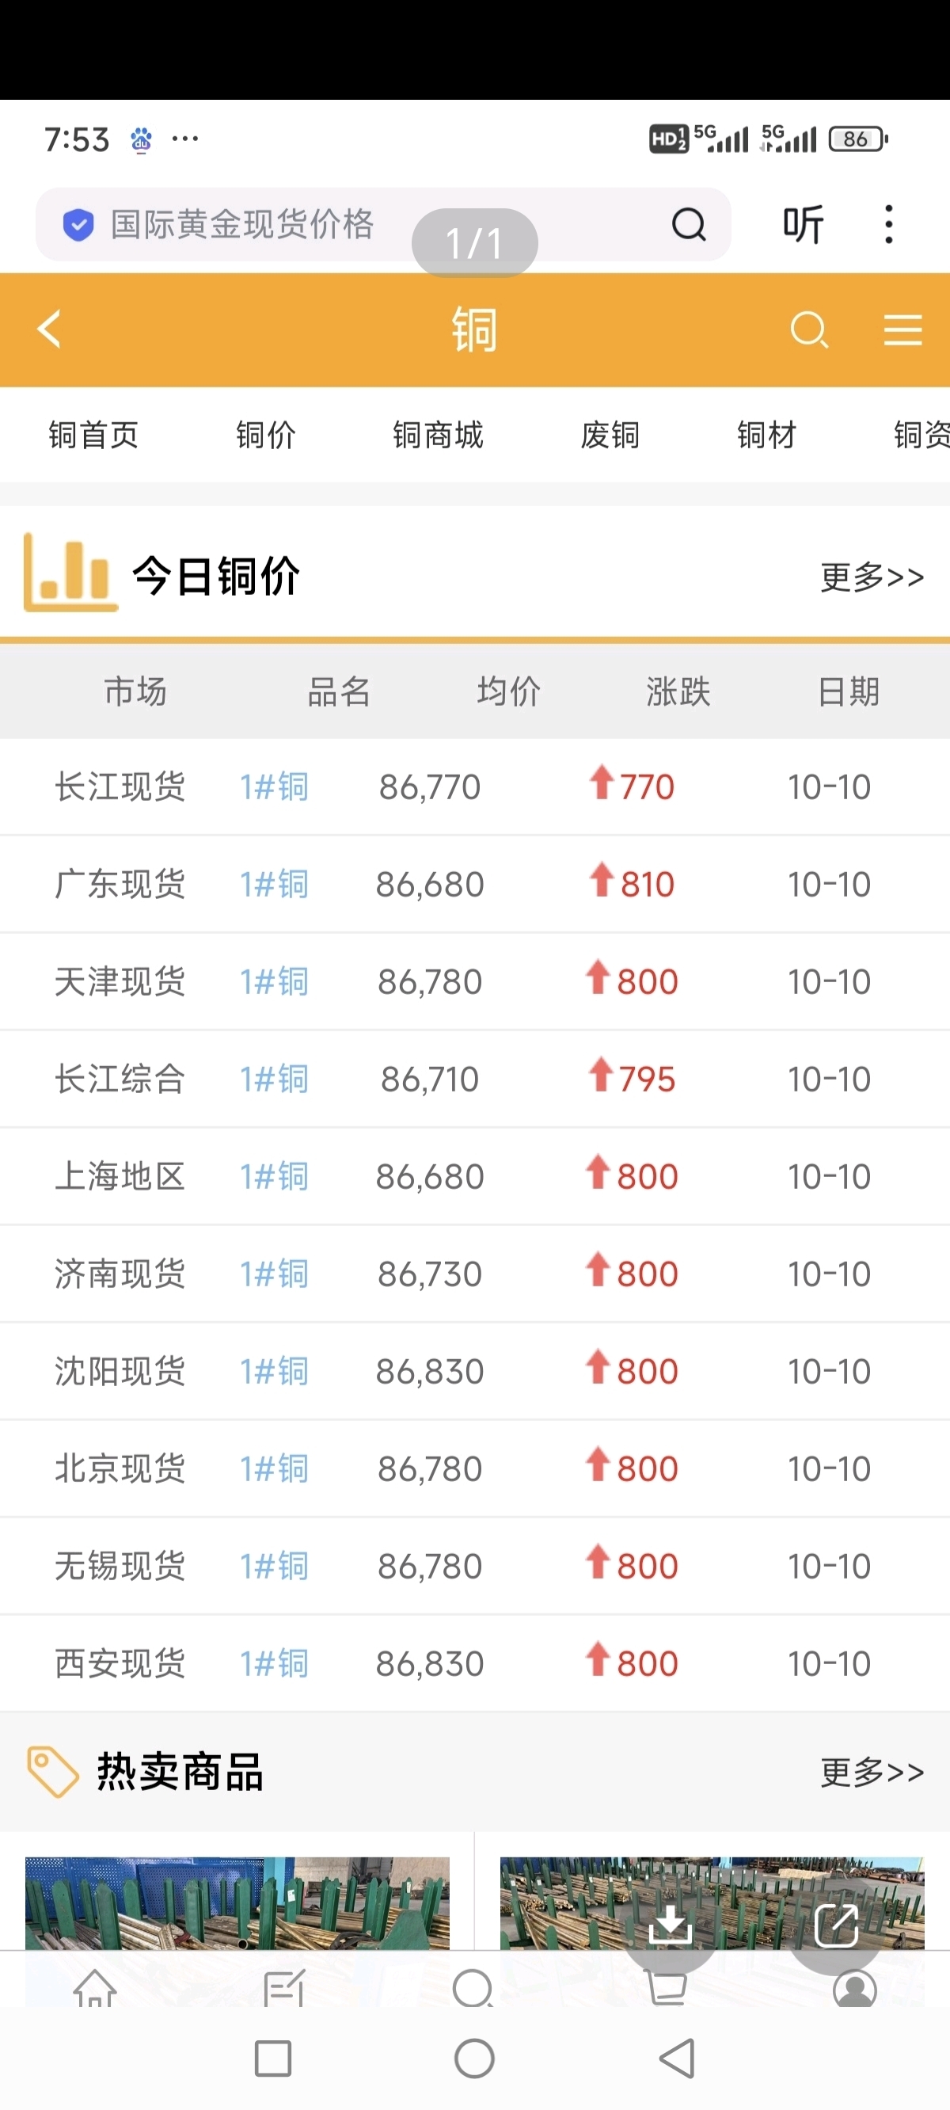
Task: Open the 铜商城 tab
Action: click(438, 435)
